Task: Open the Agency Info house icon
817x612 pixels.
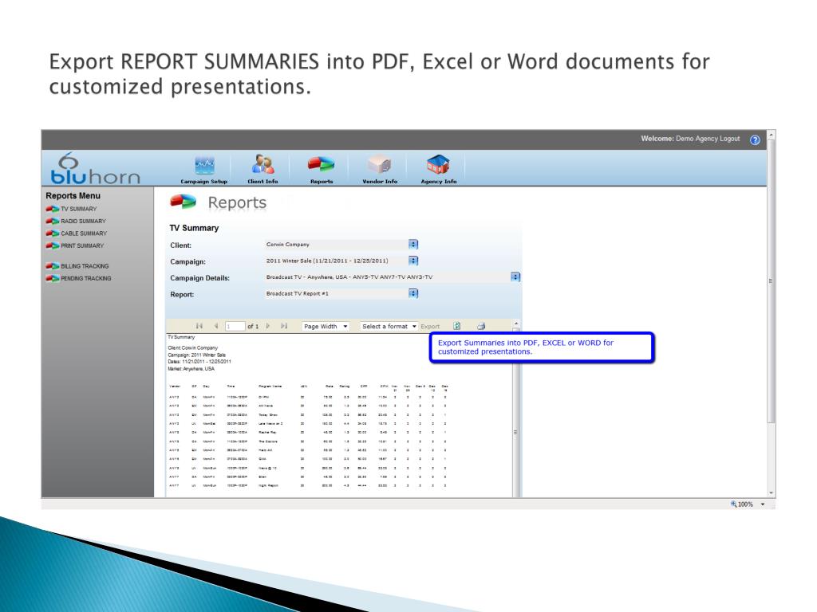Action: [x=438, y=164]
